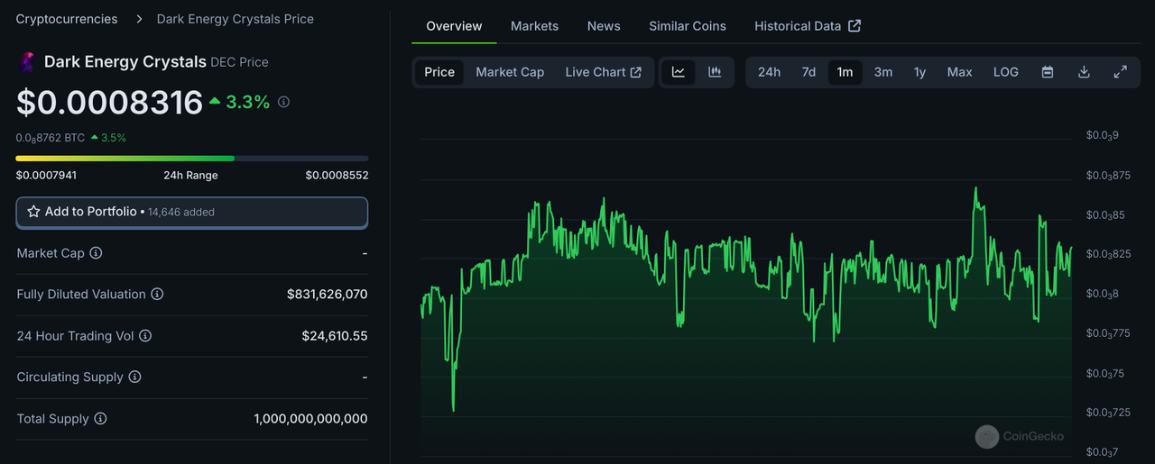Select the 1y time range
1155x464 pixels.
tap(919, 72)
